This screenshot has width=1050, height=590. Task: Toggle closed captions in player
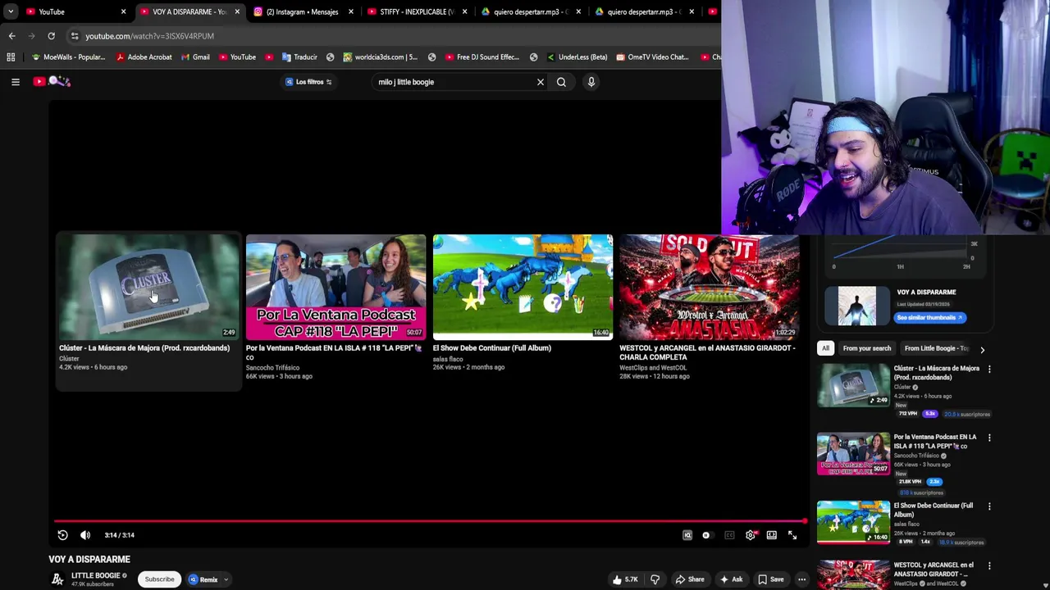coord(729,535)
